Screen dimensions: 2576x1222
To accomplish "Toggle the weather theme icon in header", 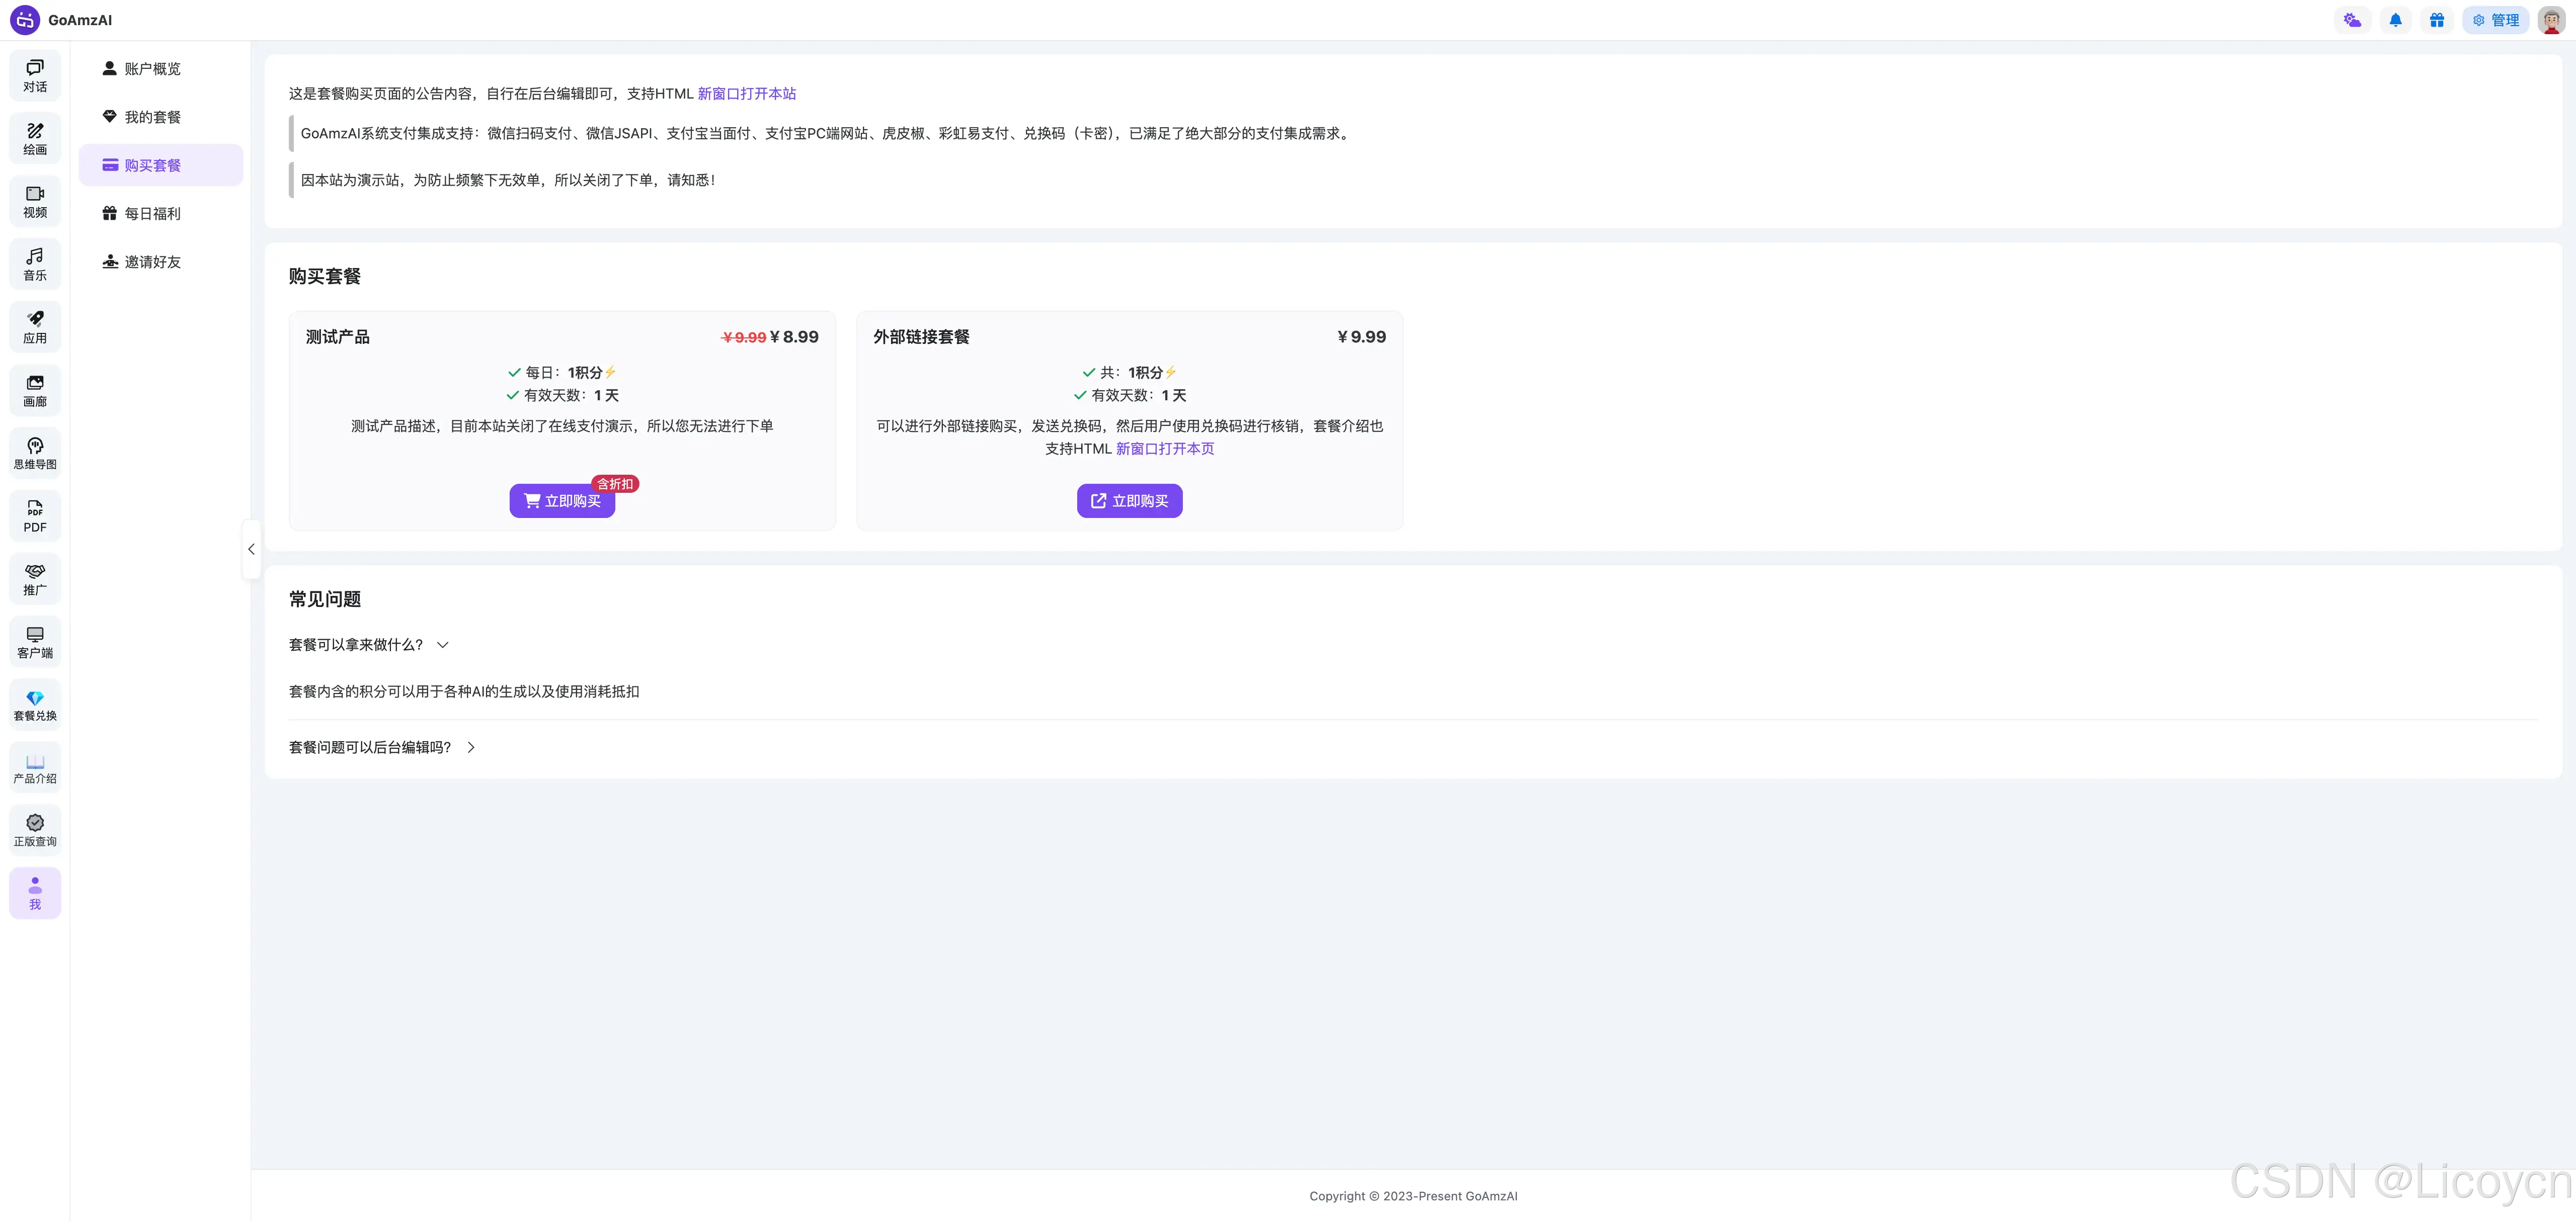I will point(2352,20).
